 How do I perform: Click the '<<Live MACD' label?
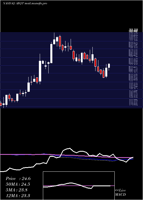tap(120, 192)
